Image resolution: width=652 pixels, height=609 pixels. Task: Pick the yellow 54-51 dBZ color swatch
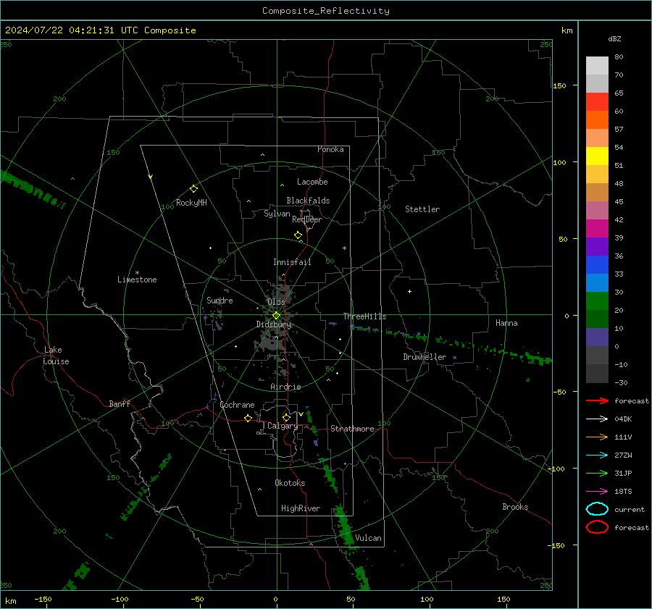point(597,156)
